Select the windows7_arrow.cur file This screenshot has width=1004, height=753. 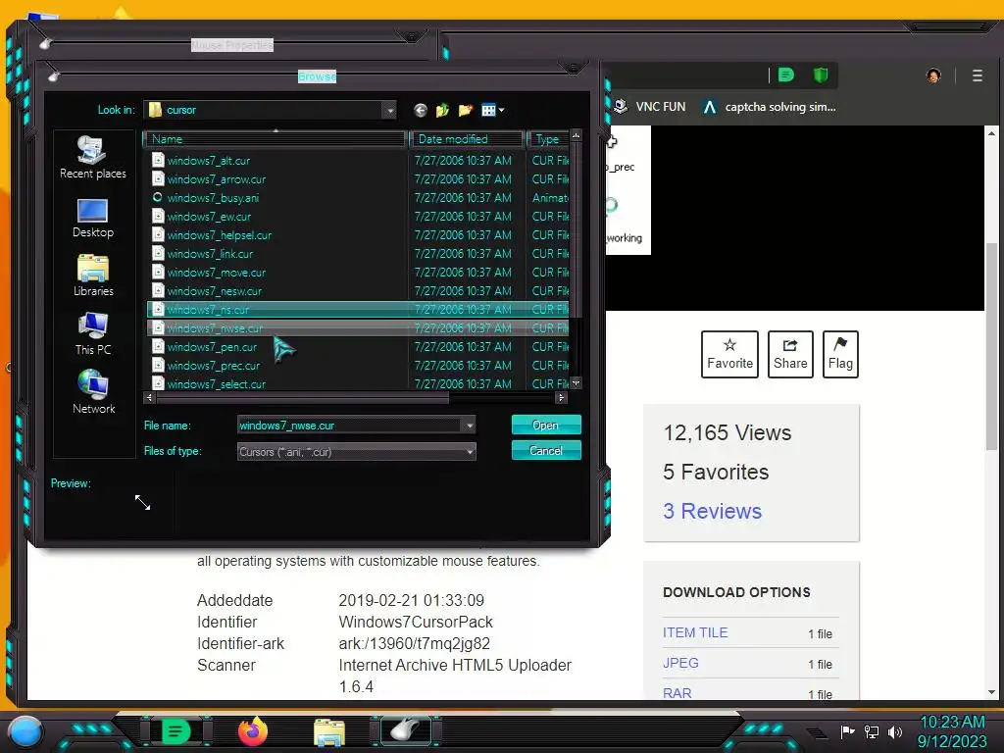359,179
